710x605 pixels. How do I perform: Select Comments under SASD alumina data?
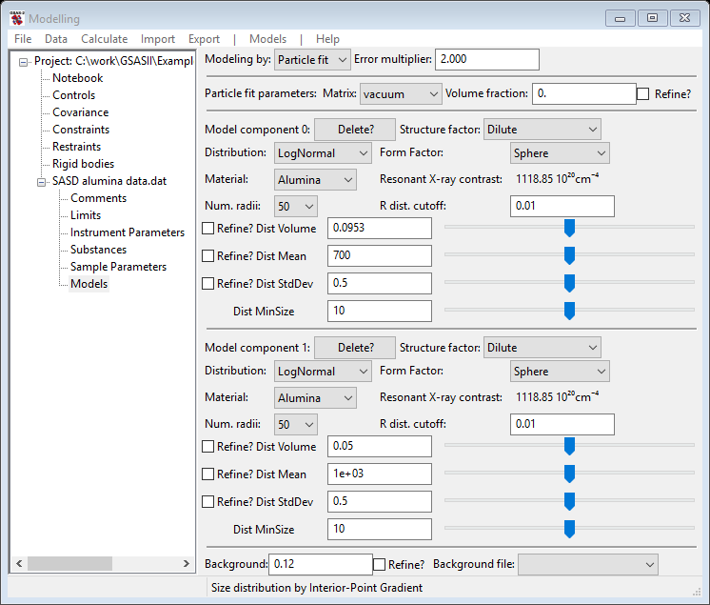[98, 198]
